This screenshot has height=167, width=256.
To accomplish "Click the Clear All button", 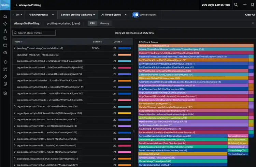I will (250, 15).
